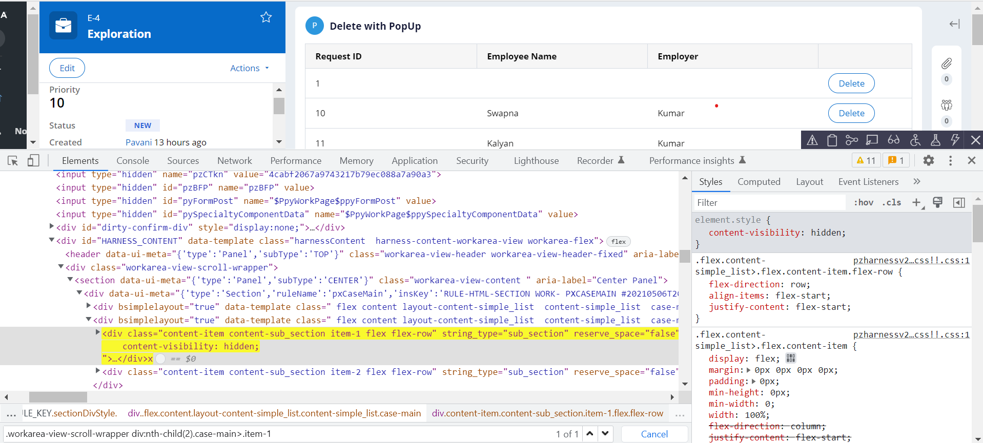This screenshot has height=443, width=983.
Task: Open the 1 issue counter in DevTools
Action: [x=896, y=160]
